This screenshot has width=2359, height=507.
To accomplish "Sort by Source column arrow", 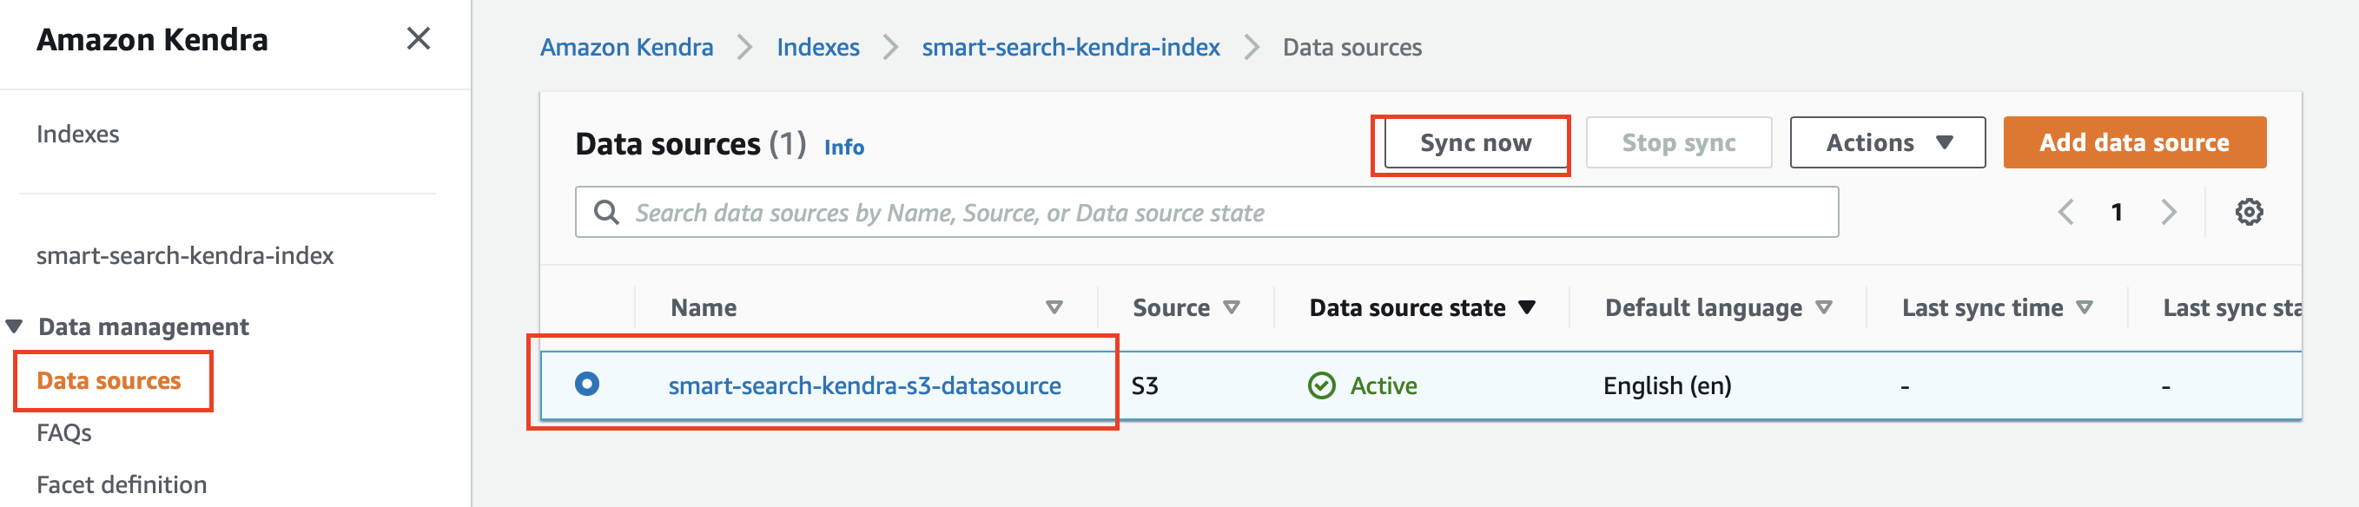I will coord(1232,307).
